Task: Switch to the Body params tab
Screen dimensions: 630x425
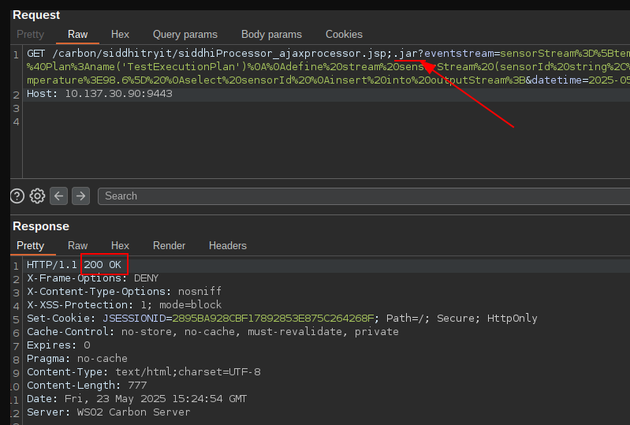Action: click(x=271, y=35)
